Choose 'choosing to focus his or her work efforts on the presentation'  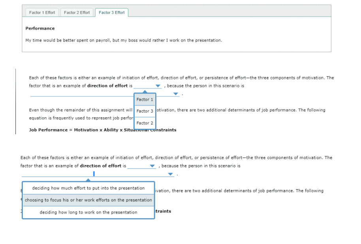[x=88, y=200]
